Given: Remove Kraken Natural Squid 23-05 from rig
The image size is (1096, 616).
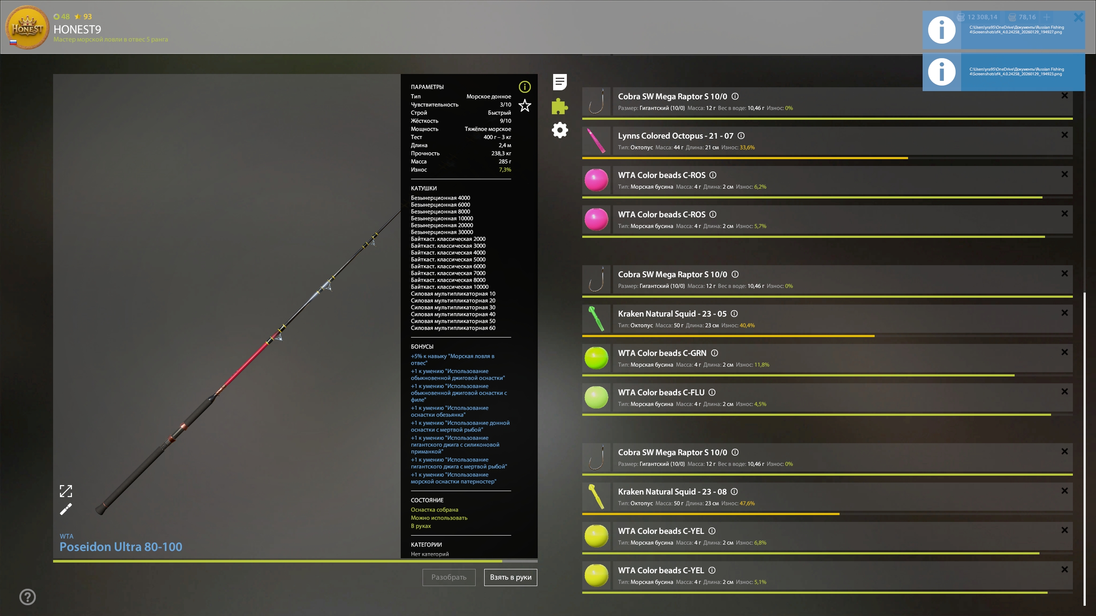Looking at the screenshot, I should pos(1064,313).
